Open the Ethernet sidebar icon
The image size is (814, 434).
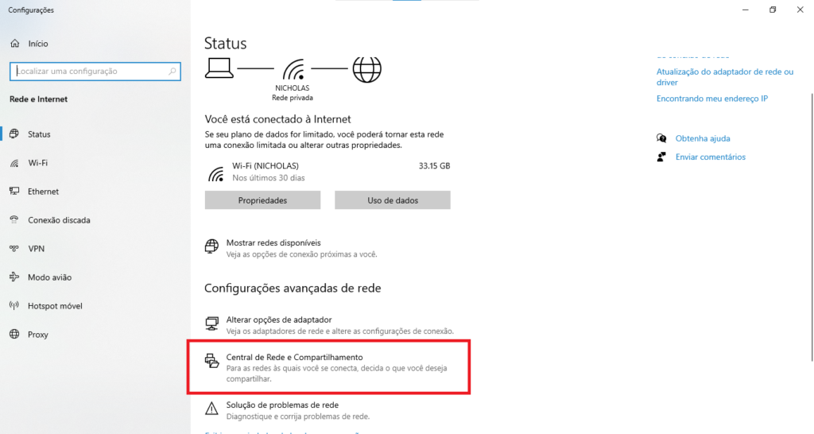pos(14,192)
